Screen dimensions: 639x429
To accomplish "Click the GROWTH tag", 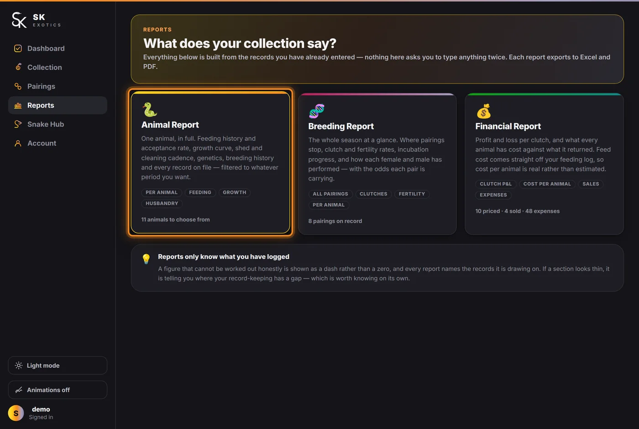I will 235,192.
